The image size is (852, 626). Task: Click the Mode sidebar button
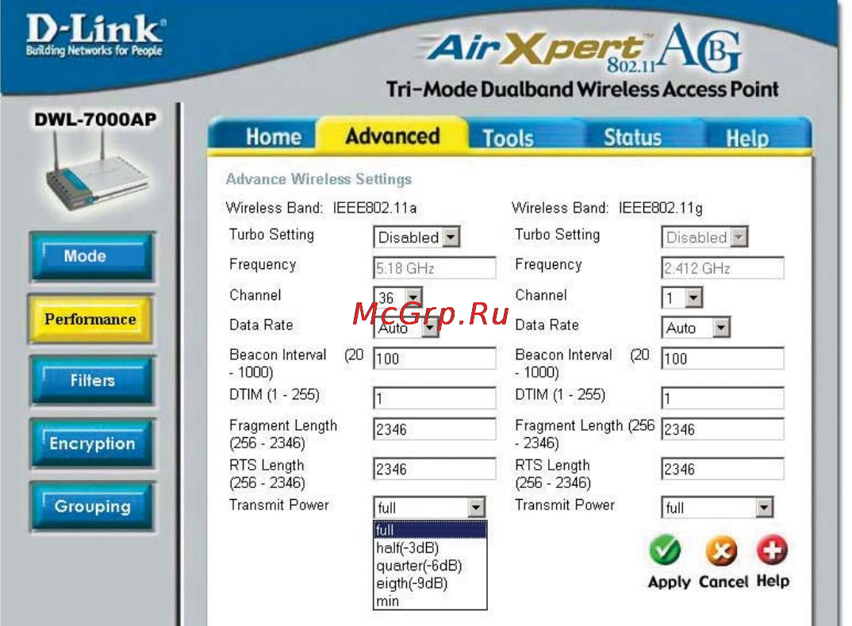[92, 256]
